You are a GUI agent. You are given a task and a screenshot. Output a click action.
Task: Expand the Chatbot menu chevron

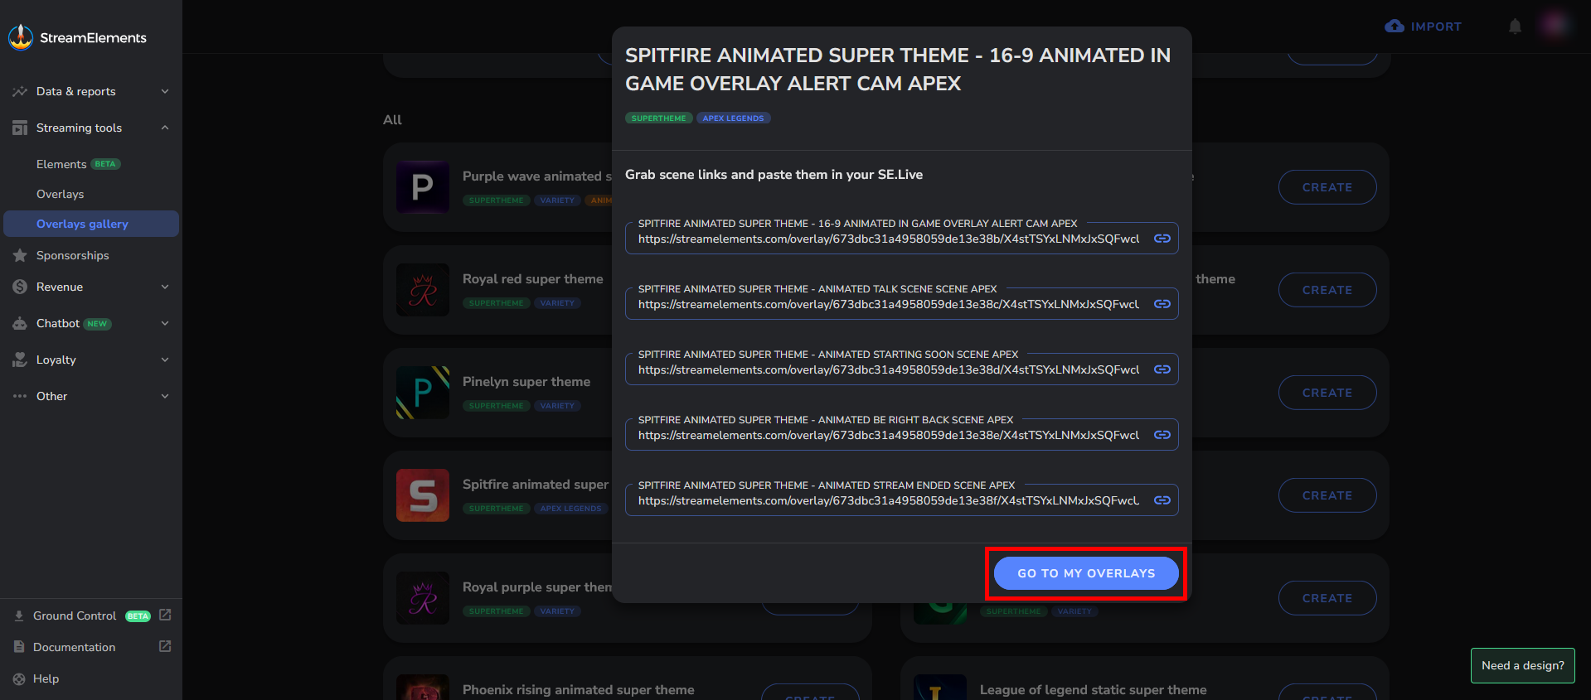click(x=165, y=323)
